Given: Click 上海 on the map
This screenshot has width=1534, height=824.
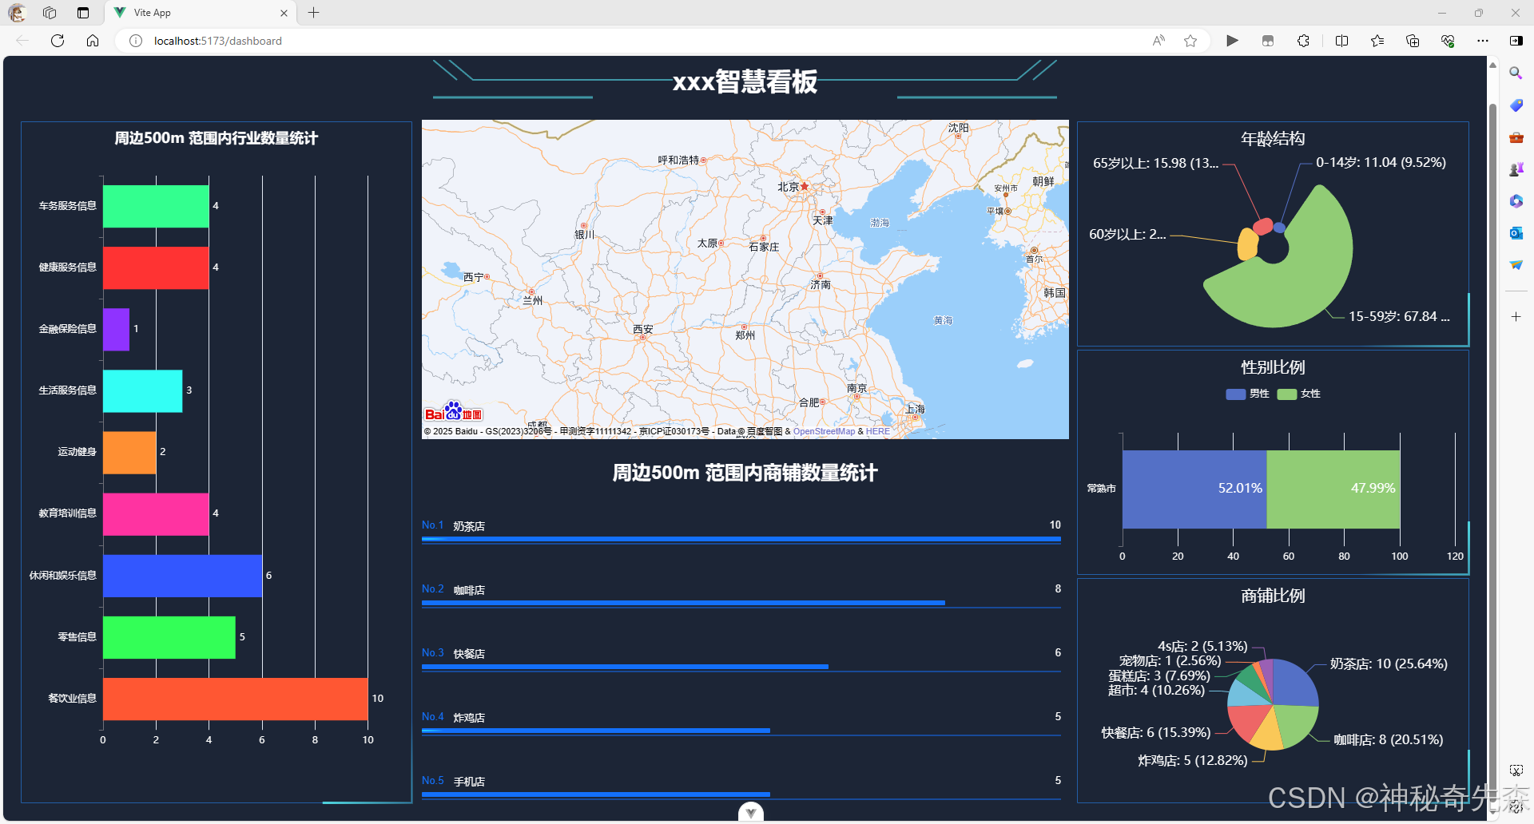Looking at the screenshot, I should pos(915,410).
